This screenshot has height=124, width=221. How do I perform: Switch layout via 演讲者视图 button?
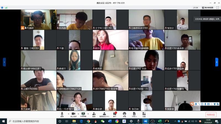(x=211, y=8)
